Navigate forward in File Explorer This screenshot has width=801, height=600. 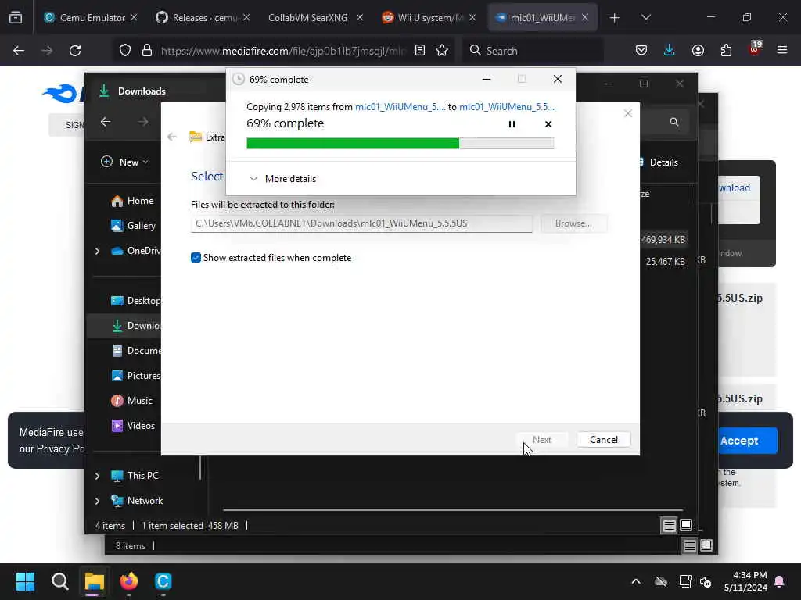point(143,122)
